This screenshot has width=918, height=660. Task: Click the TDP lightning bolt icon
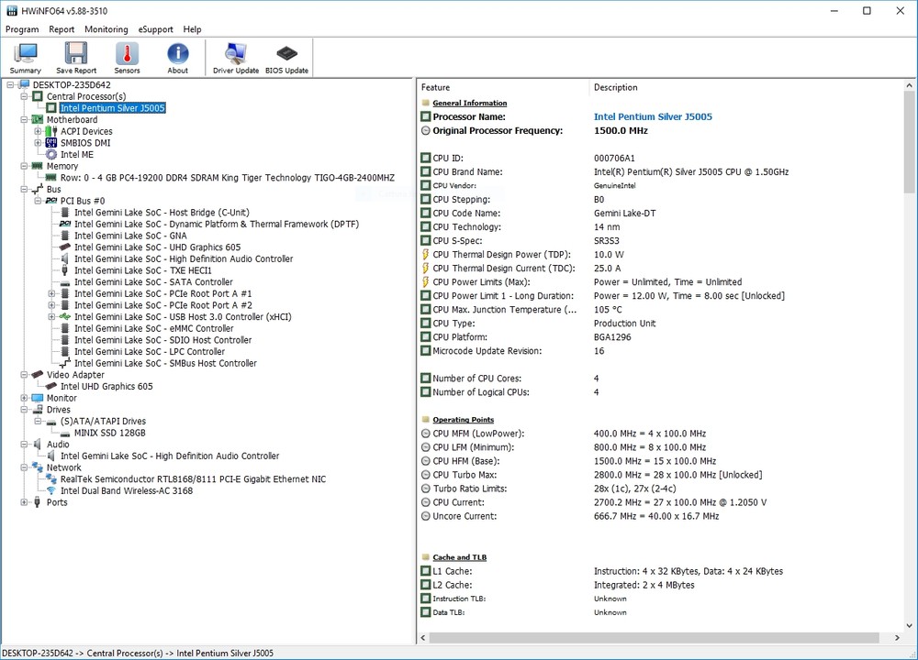pos(426,254)
